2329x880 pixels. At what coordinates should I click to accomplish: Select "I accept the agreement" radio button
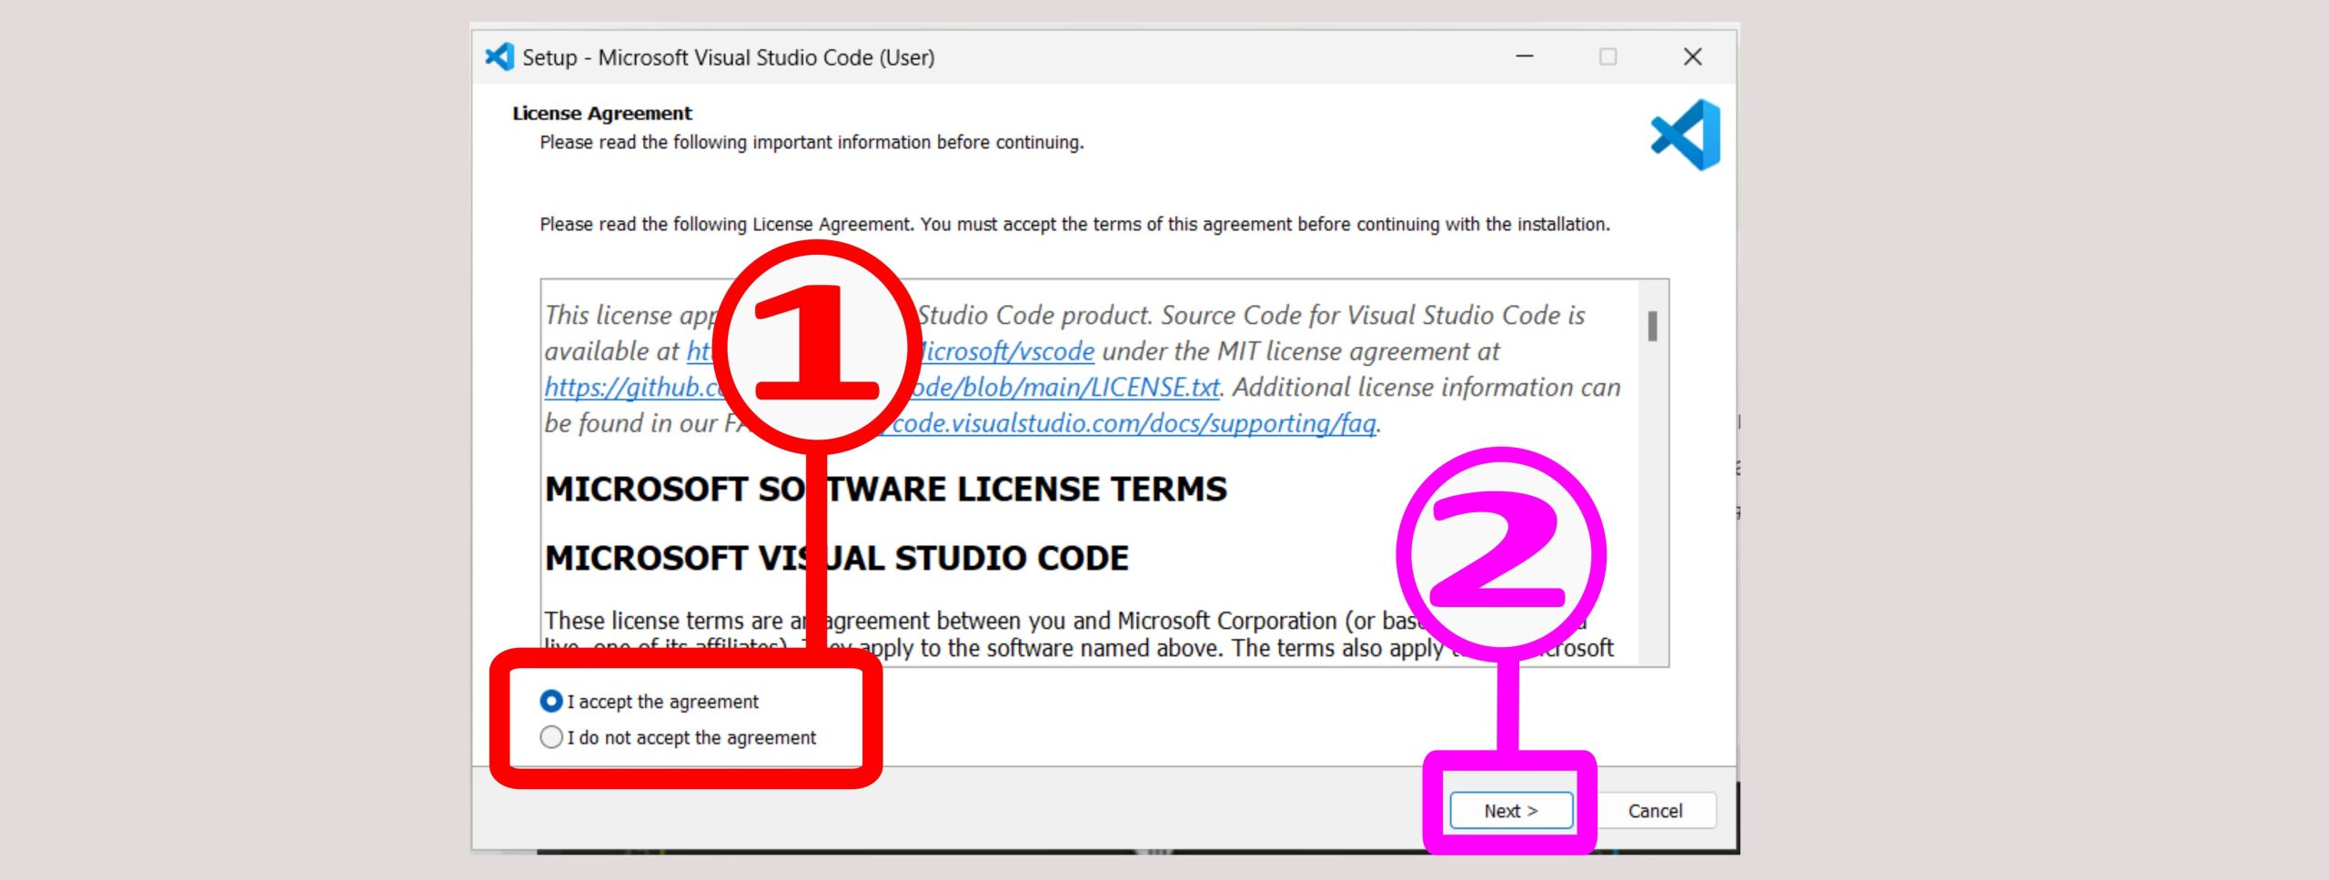[550, 701]
